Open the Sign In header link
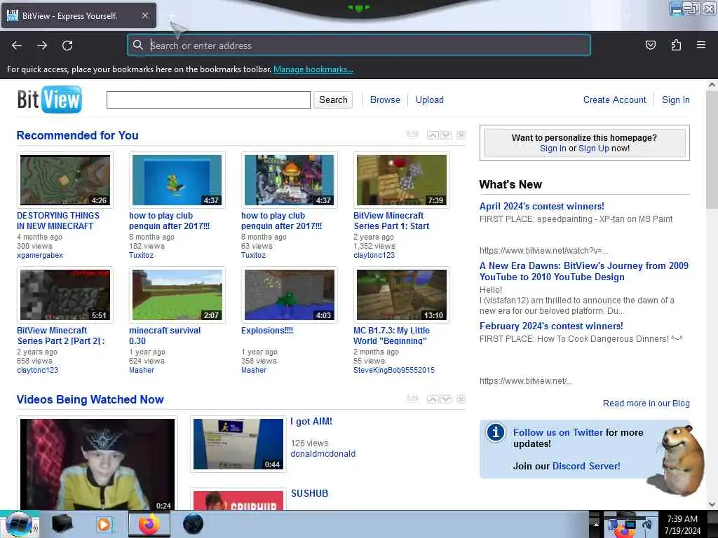 pos(675,99)
